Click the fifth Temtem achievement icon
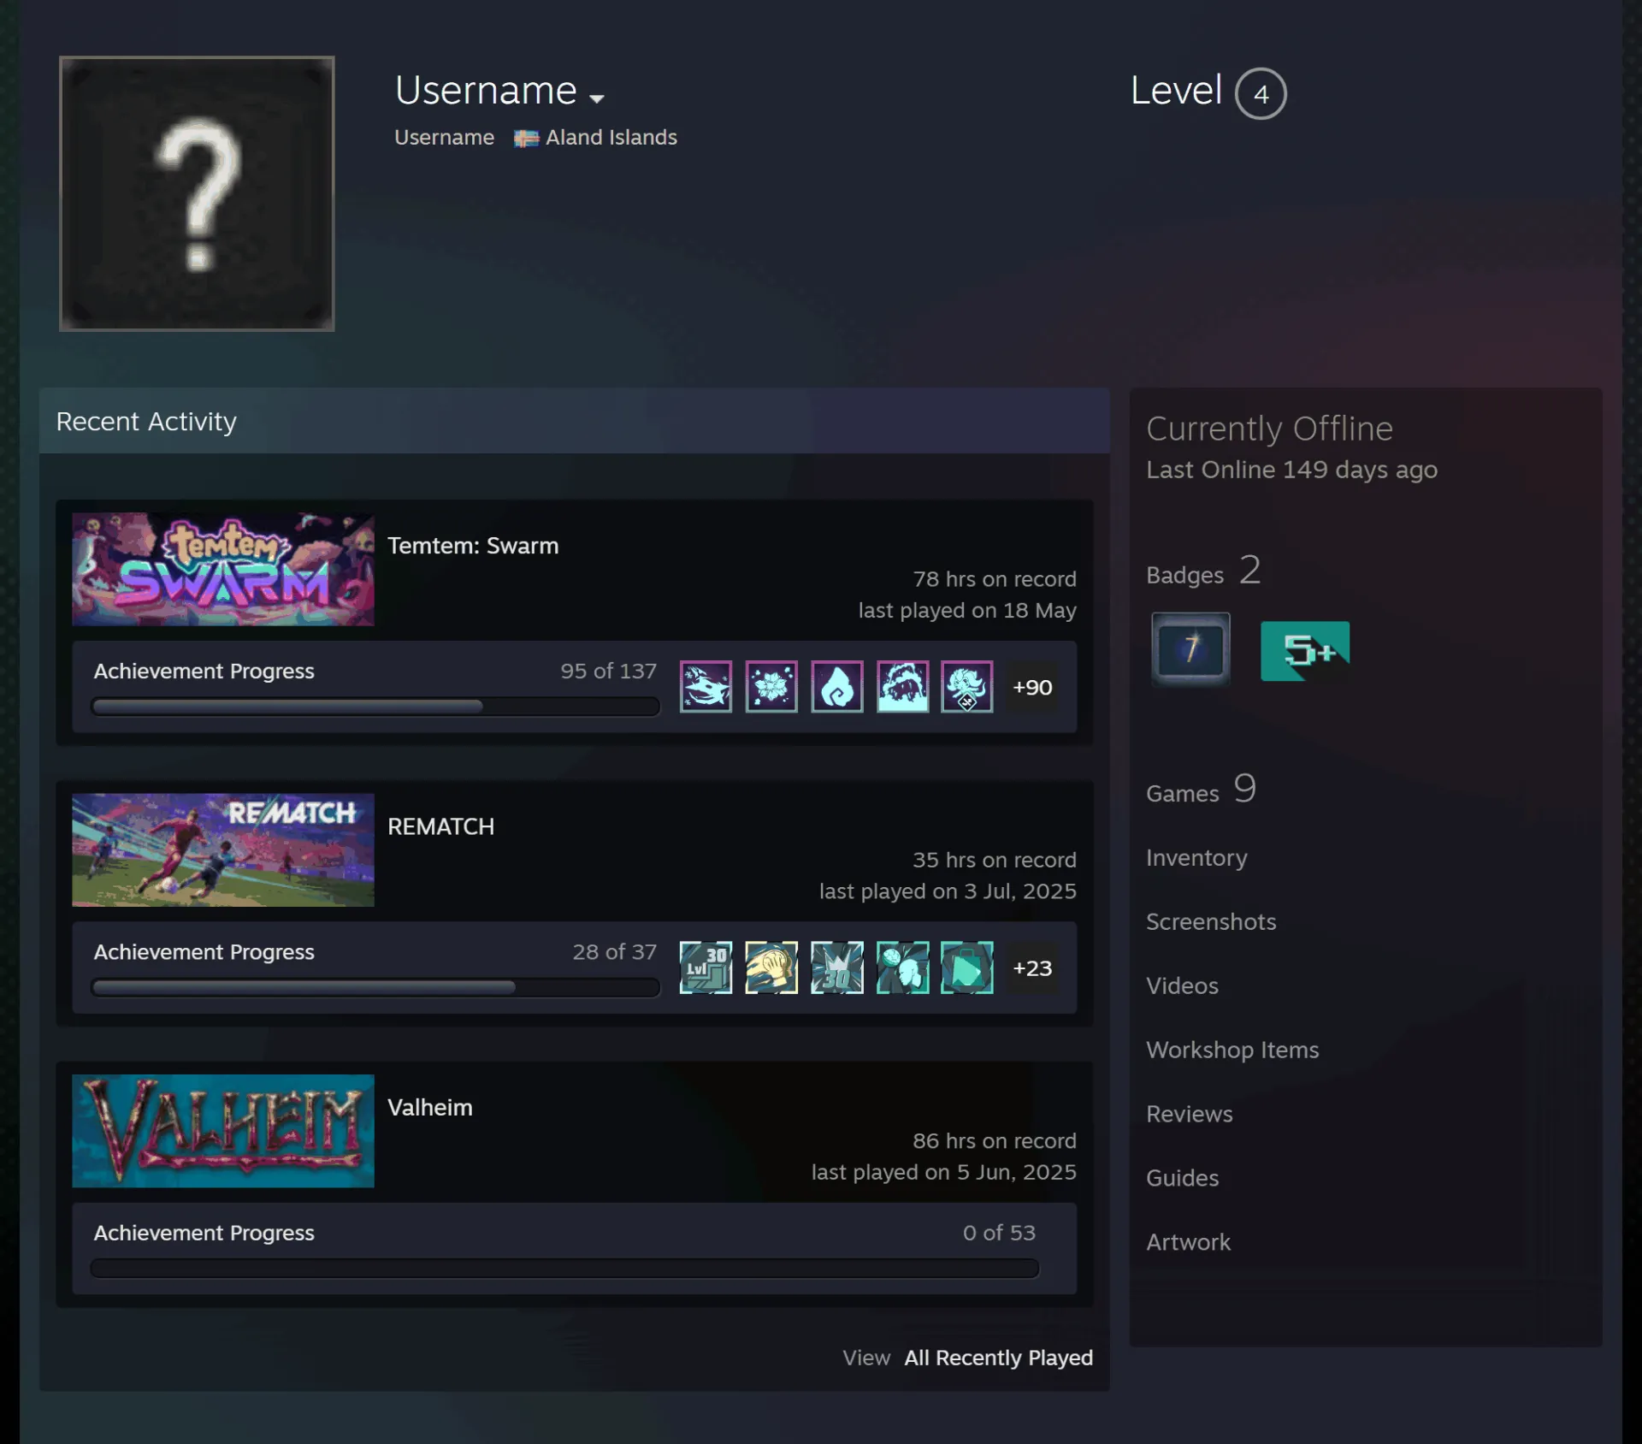 click(x=967, y=686)
